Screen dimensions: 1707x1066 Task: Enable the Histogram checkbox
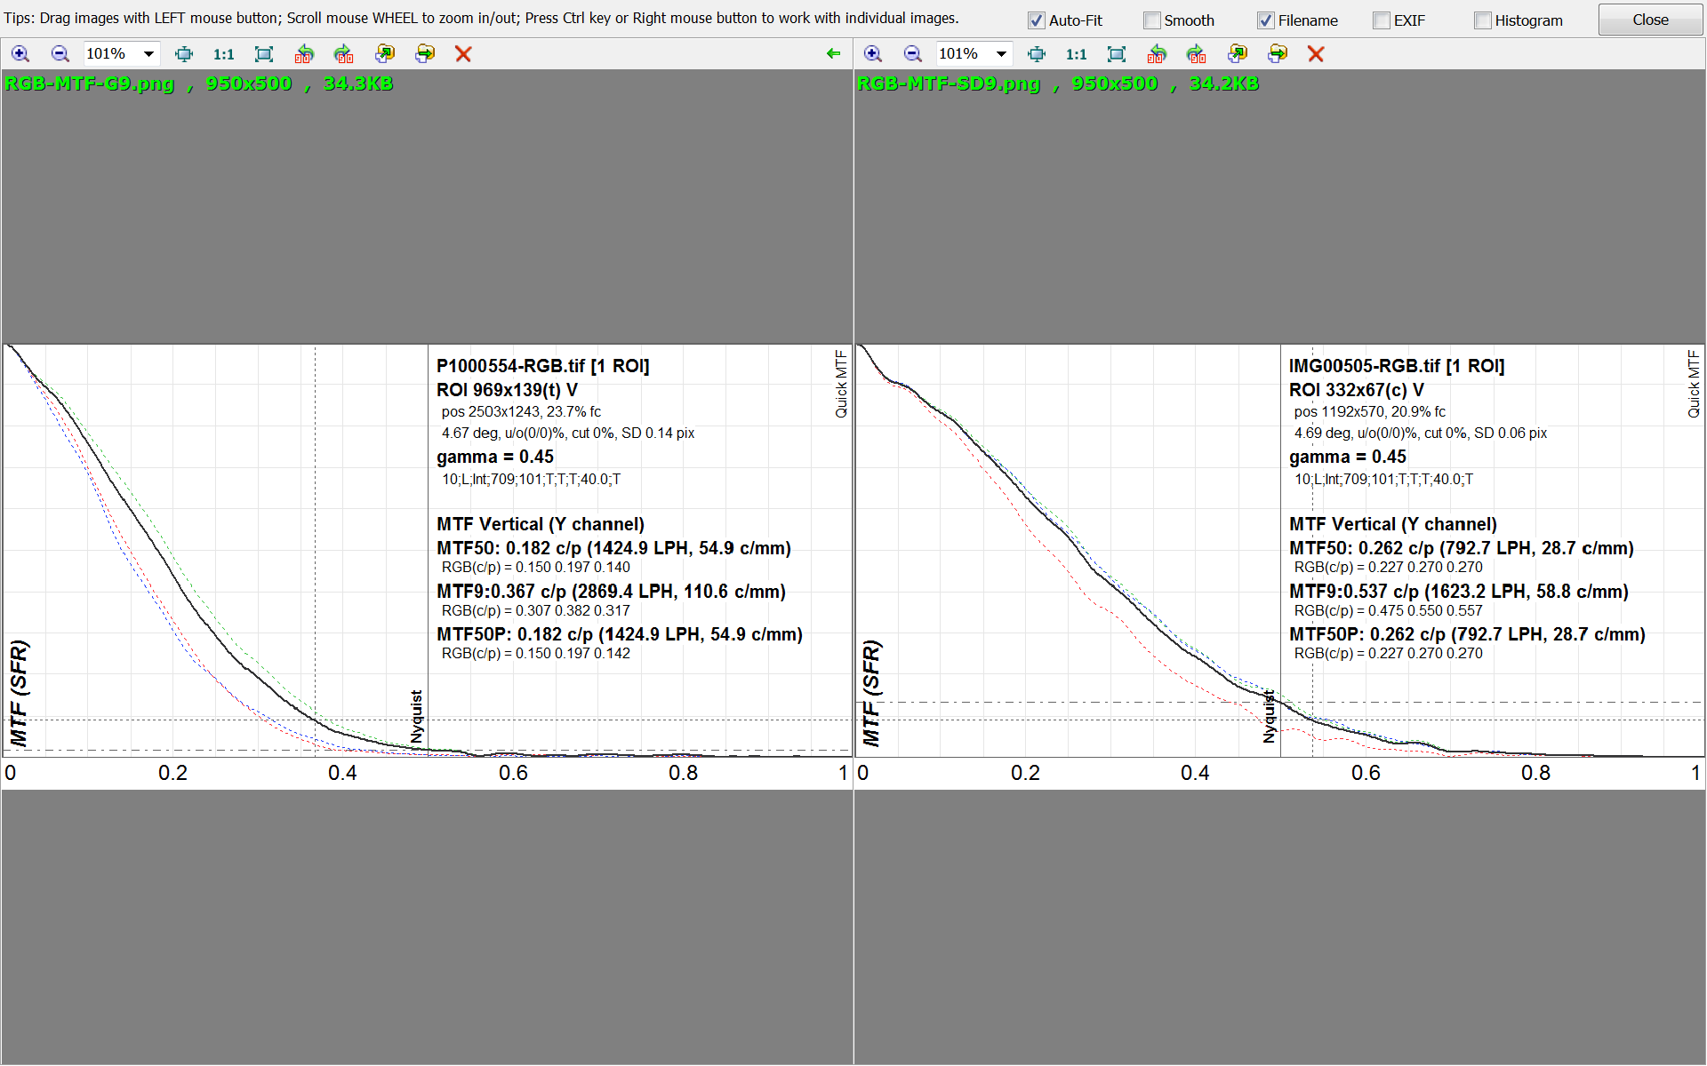(1483, 20)
